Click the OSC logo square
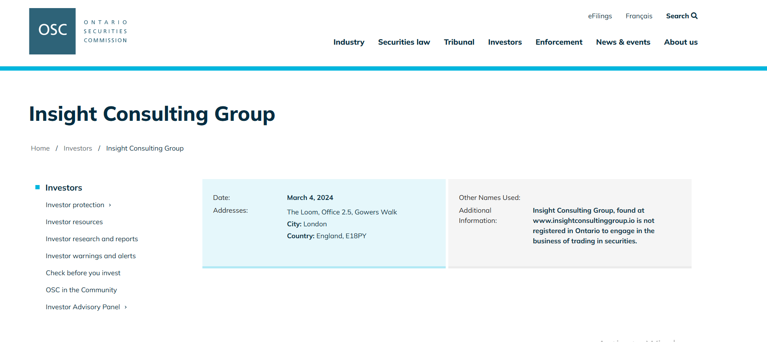The width and height of the screenshot is (767, 342). (x=52, y=31)
